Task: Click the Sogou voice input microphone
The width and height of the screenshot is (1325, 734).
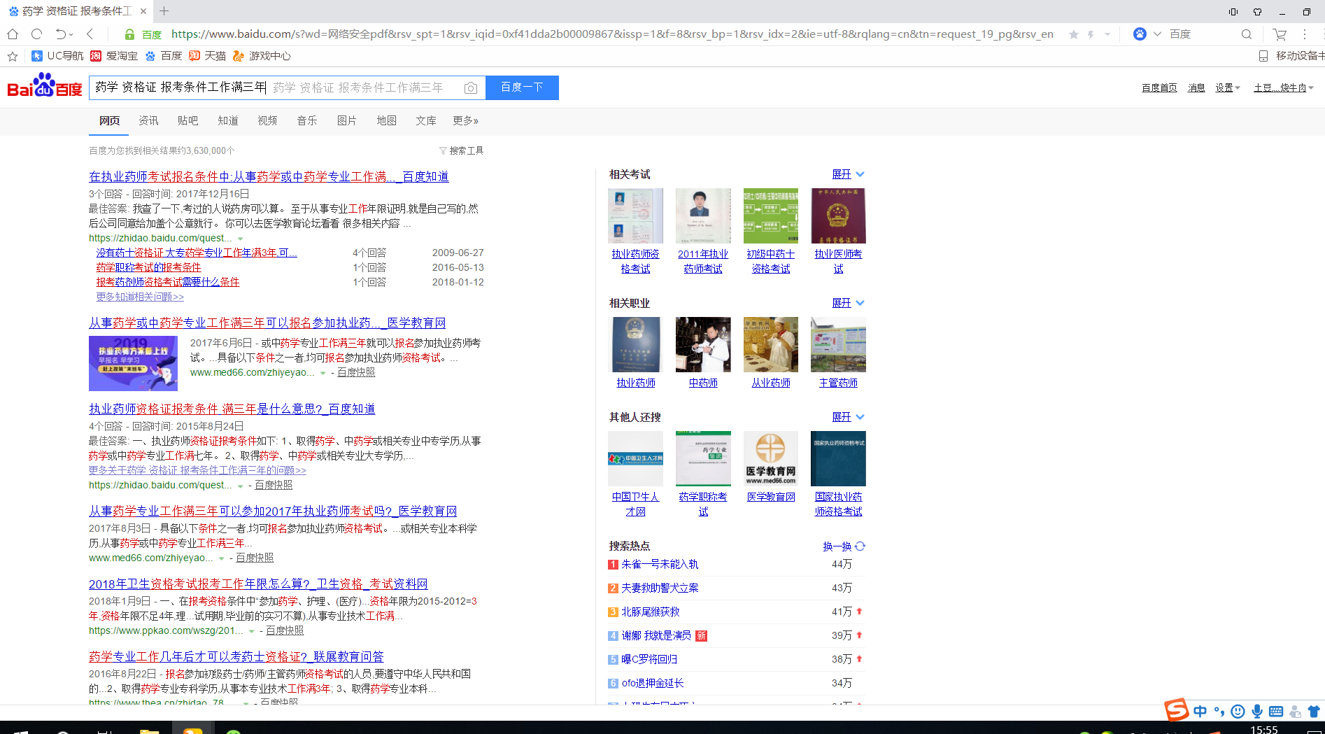Action: click(x=1257, y=712)
